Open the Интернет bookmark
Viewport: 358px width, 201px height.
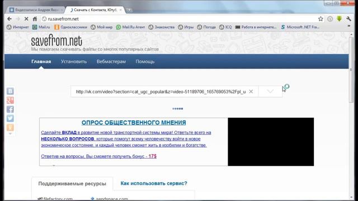(18, 27)
